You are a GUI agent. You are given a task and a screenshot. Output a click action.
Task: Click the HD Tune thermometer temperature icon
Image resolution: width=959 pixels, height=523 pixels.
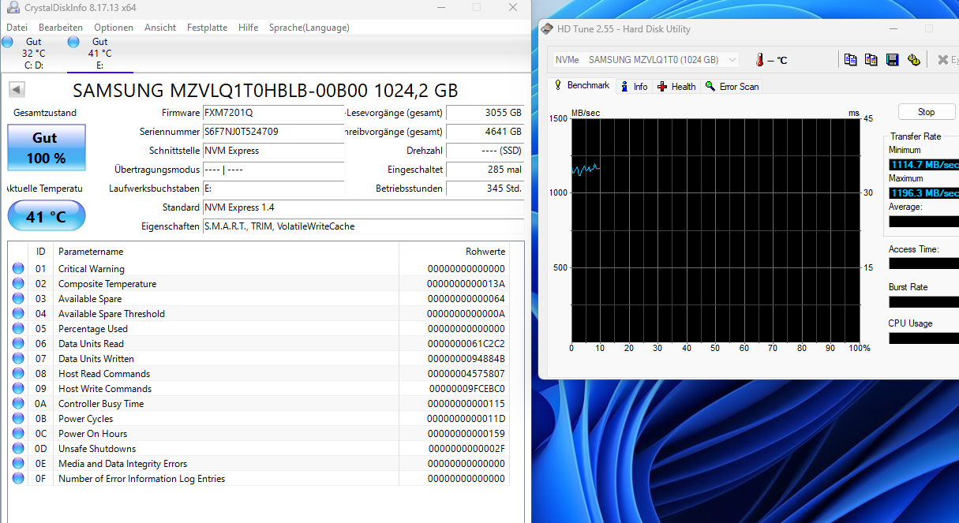[759, 60]
